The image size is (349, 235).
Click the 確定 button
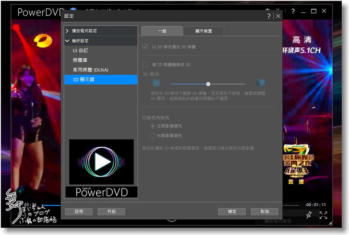pos(232,211)
